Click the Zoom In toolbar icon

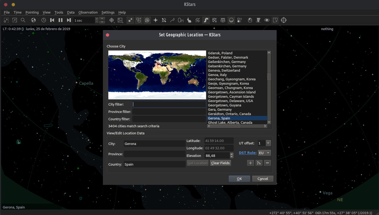pos(6,20)
